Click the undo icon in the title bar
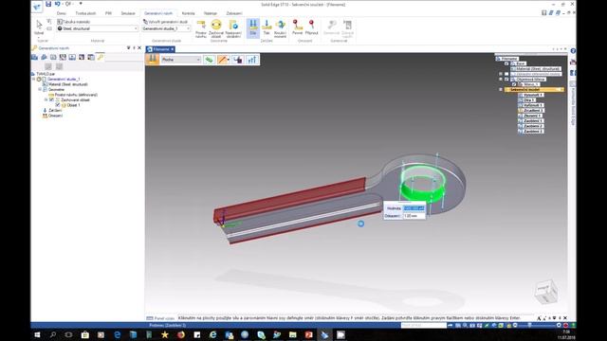 coord(58,4)
